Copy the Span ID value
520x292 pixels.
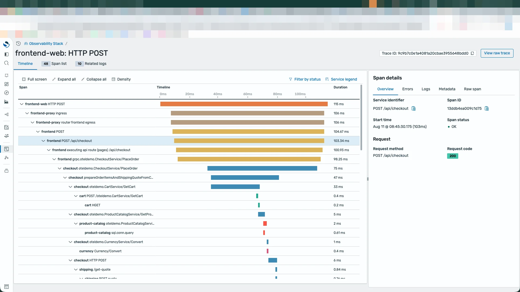pos(487,108)
